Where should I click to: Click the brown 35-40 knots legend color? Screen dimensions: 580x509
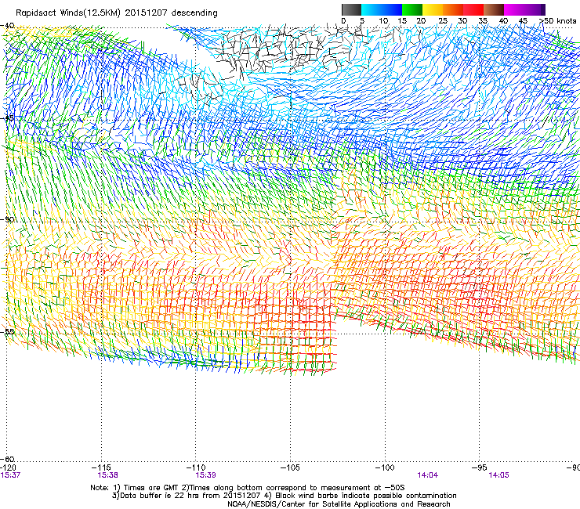494,9
